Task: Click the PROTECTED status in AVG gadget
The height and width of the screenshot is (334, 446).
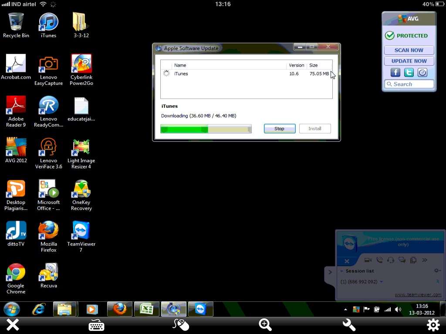Action: point(406,36)
